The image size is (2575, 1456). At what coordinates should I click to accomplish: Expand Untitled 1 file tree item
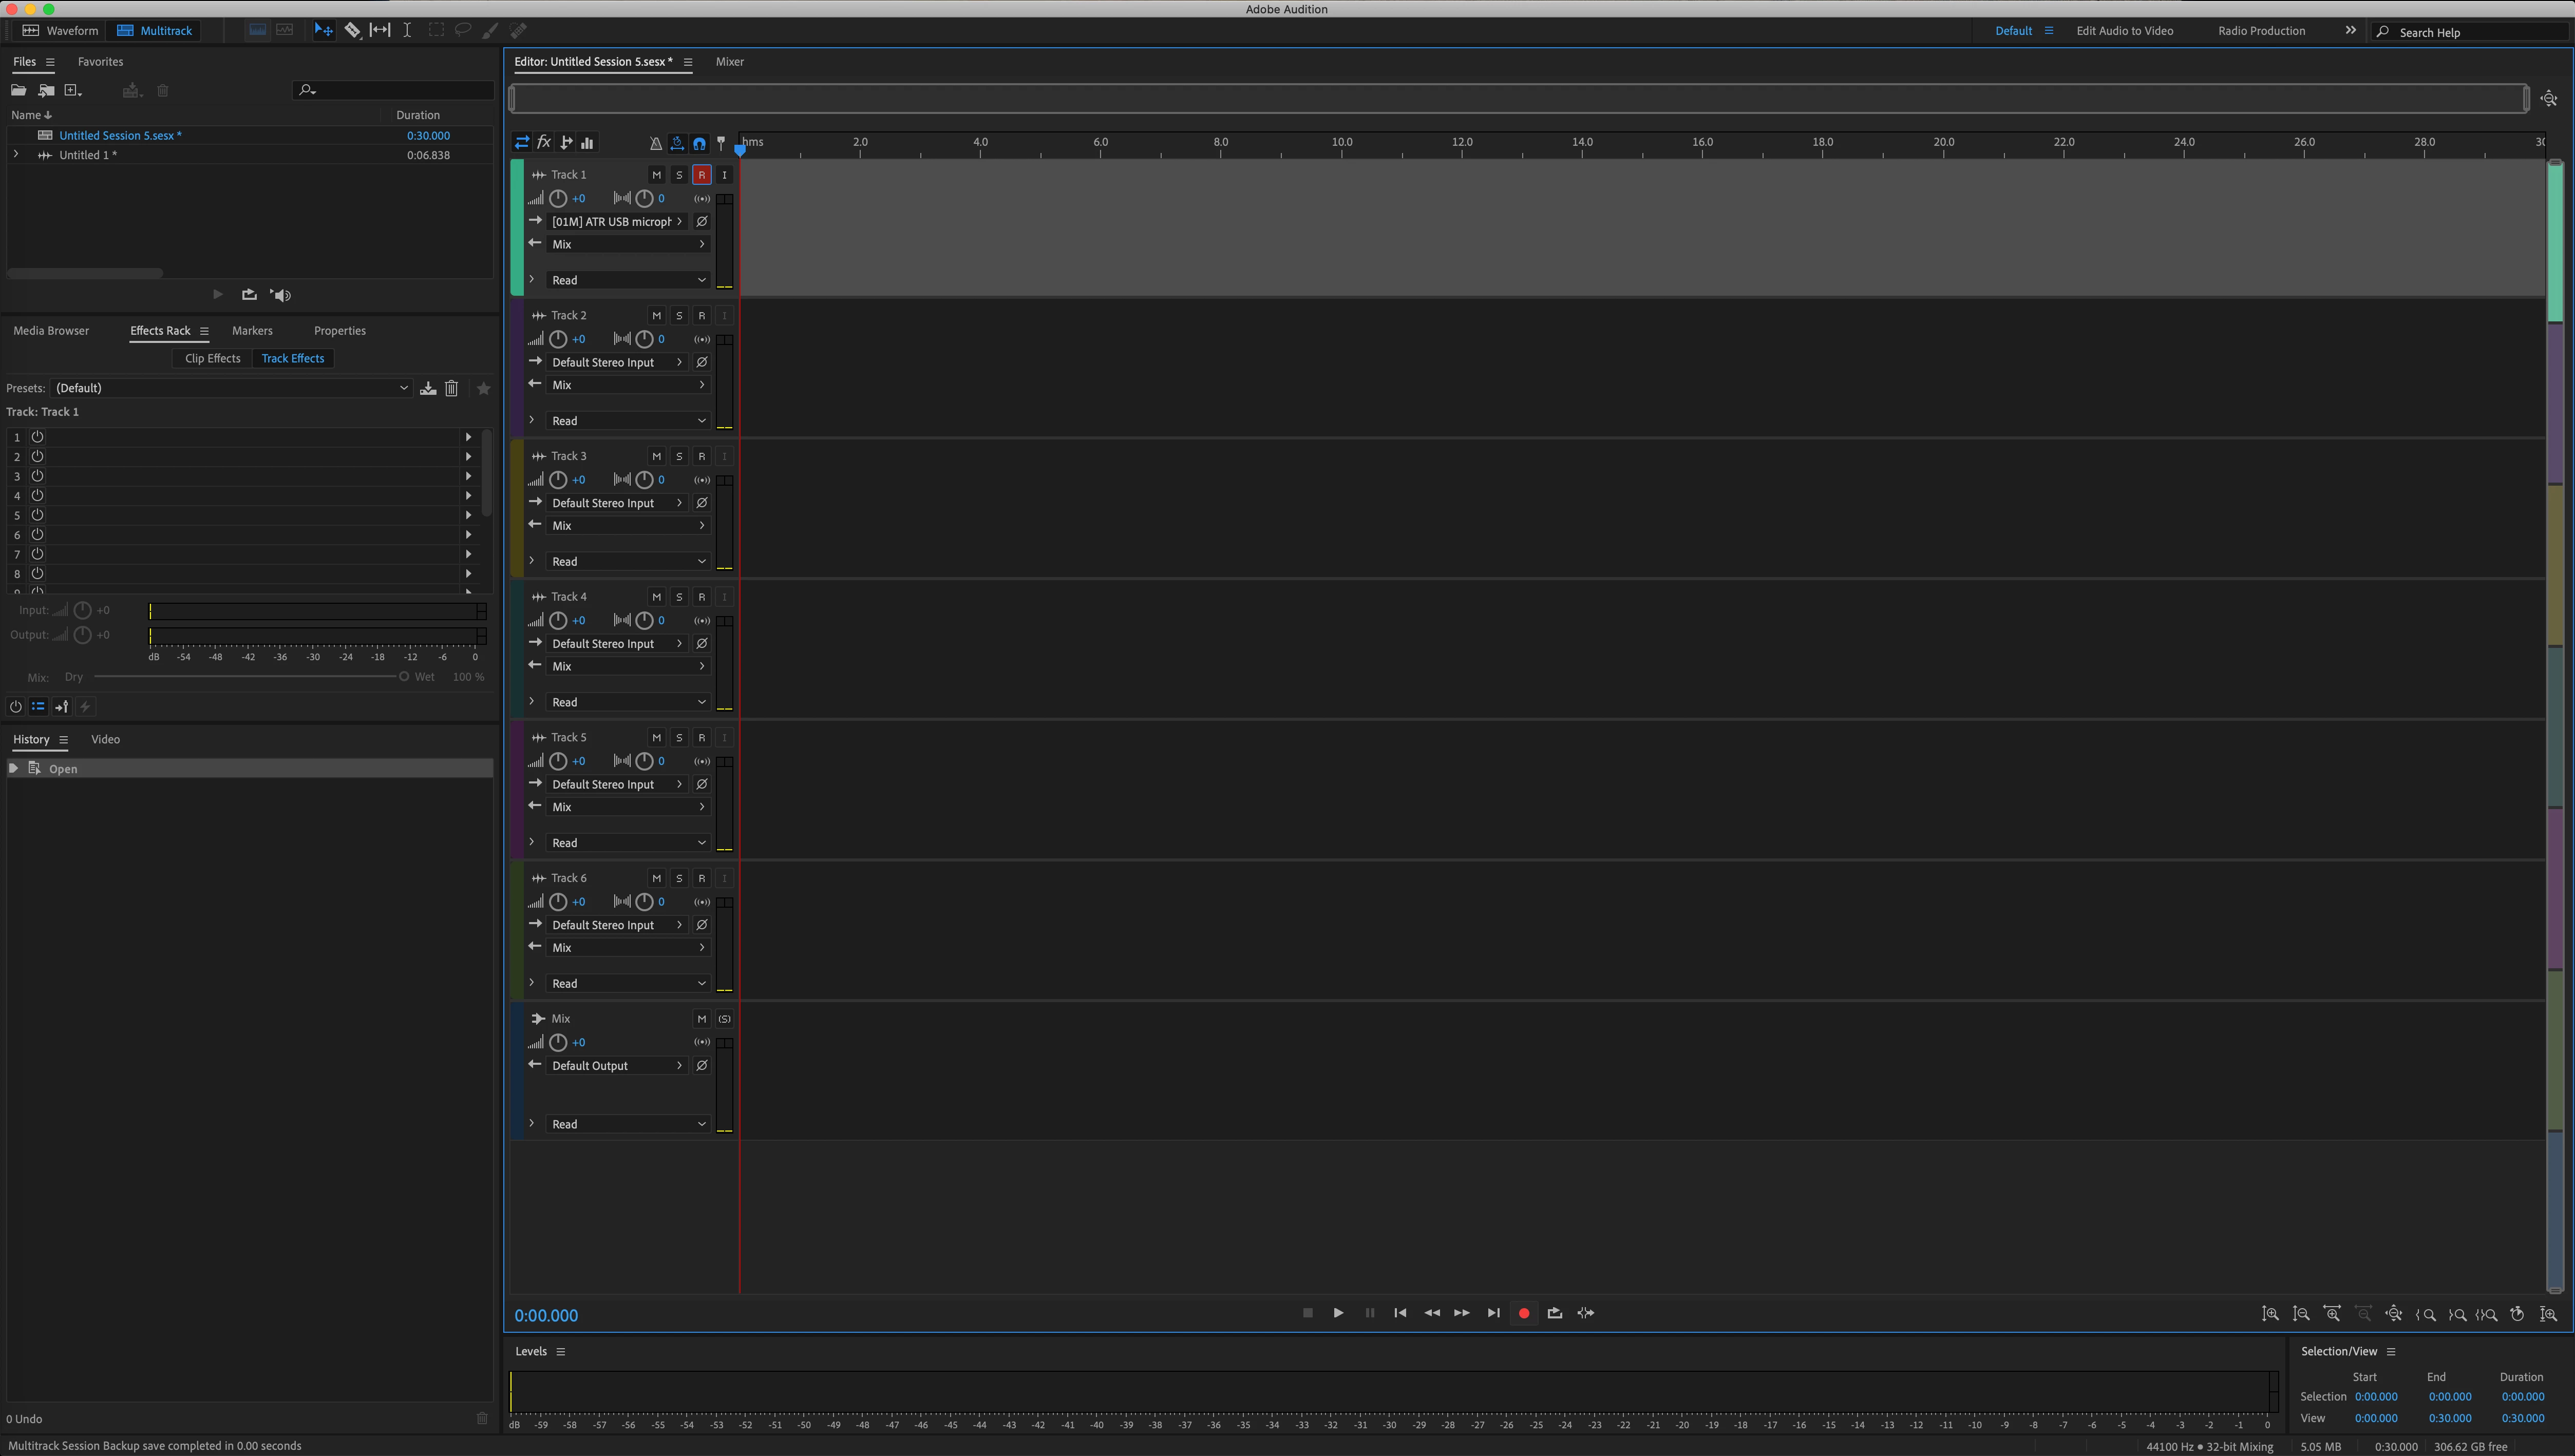click(x=16, y=155)
